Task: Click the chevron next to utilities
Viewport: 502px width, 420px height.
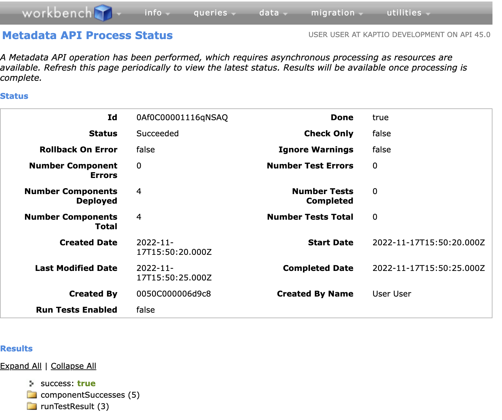Action: tap(427, 14)
